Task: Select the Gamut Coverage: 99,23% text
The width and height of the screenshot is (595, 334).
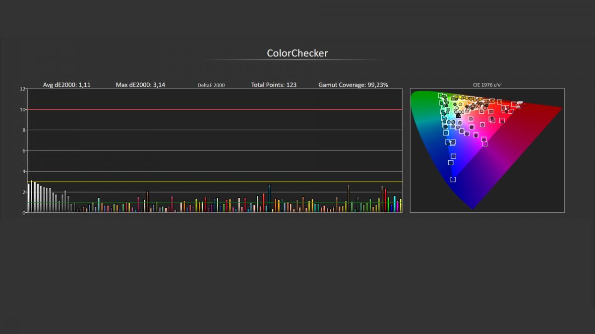Action: click(x=353, y=85)
